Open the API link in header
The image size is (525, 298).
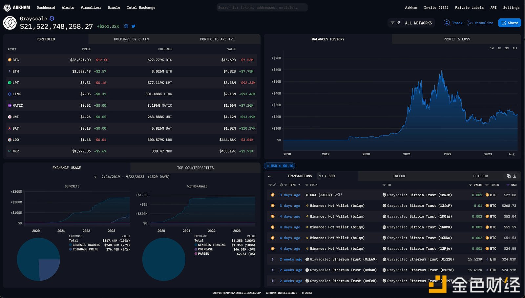click(x=493, y=8)
